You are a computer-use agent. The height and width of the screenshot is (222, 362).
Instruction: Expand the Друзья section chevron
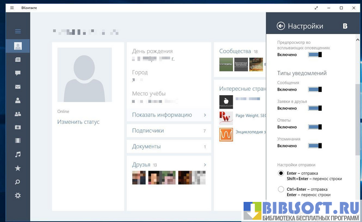click(205, 165)
